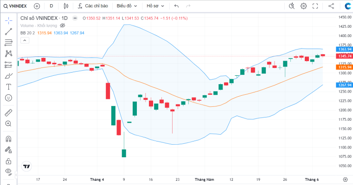Add symbol to compare with plus icon
353x185 pixels.
click(37, 6)
